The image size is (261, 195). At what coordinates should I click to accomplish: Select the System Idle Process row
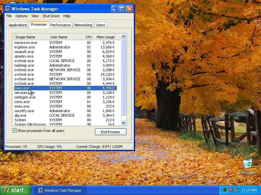[65, 124]
